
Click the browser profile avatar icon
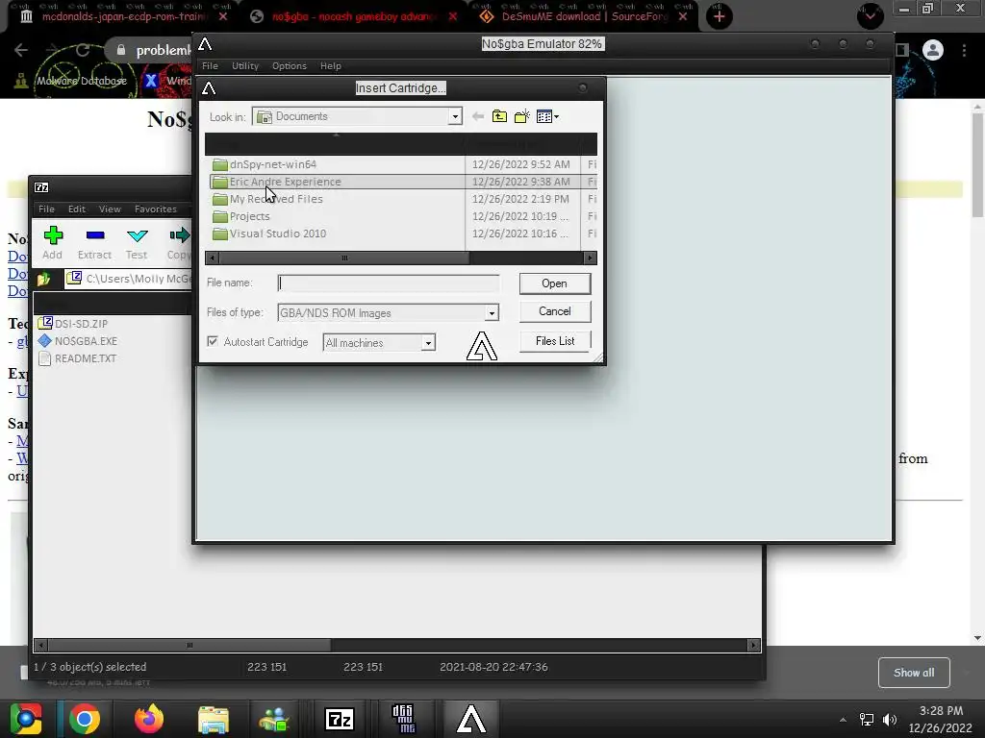coord(933,50)
